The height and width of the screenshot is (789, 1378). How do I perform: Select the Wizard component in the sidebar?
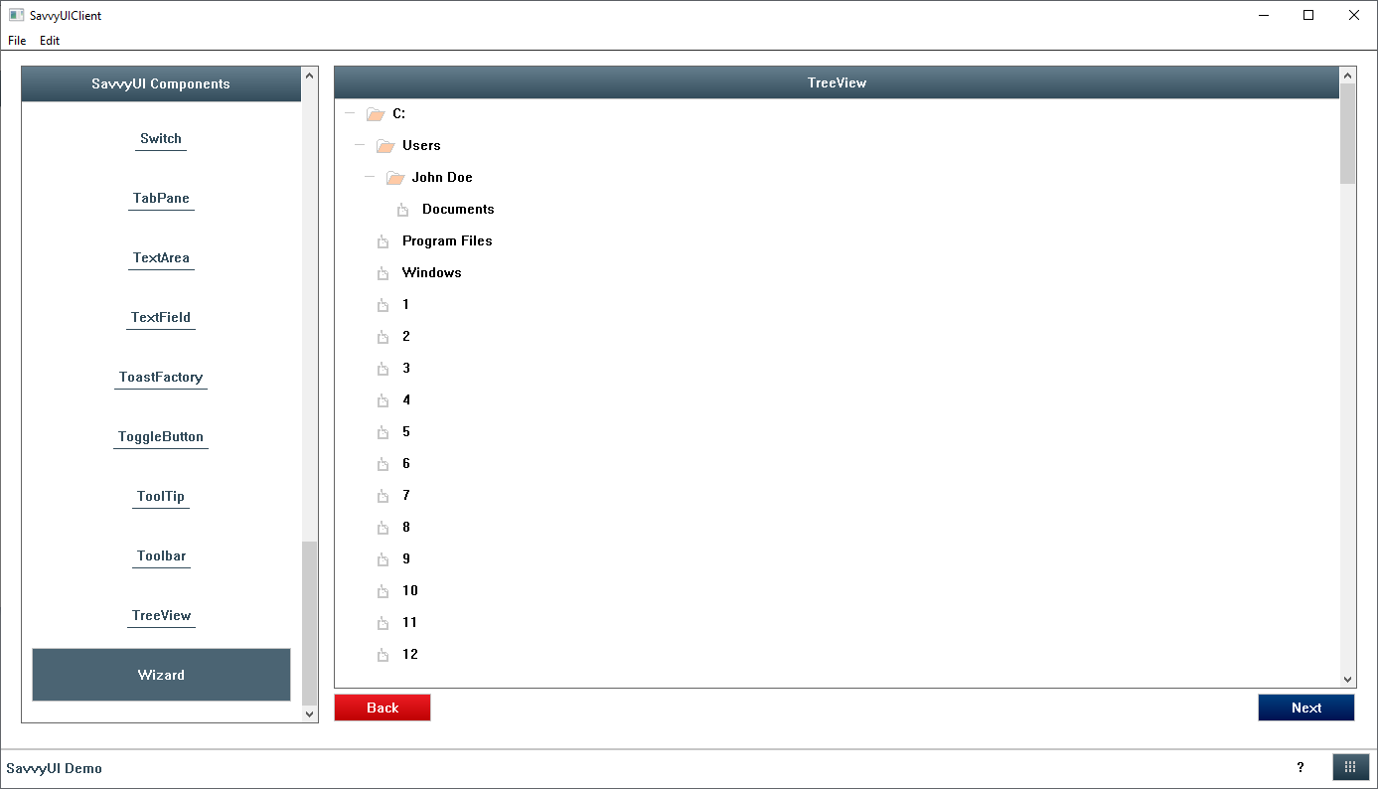tap(161, 675)
